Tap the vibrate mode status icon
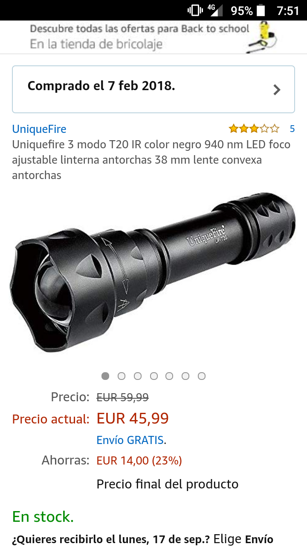Screen dimensions: 307x547 [195, 10]
